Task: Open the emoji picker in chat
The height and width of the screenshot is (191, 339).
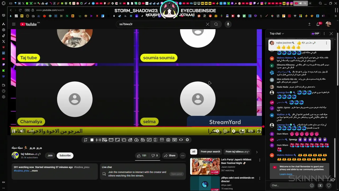Action: [312, 185]
